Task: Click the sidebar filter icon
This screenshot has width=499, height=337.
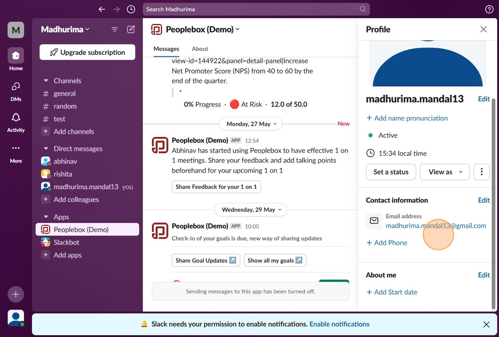Action: pyautogui.click(x=115, y=29)
